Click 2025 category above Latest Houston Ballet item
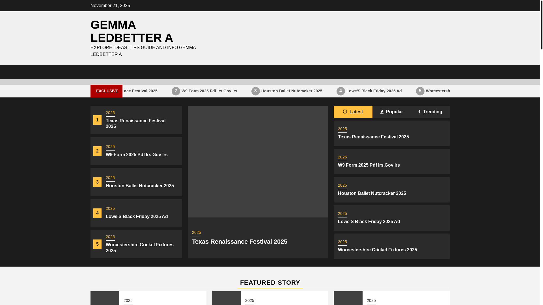Image resolution: width=543 pixels, height=305 pixels. [x=342, y=186]
